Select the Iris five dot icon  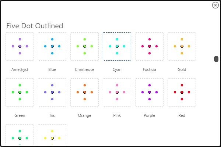pos(52,92)
